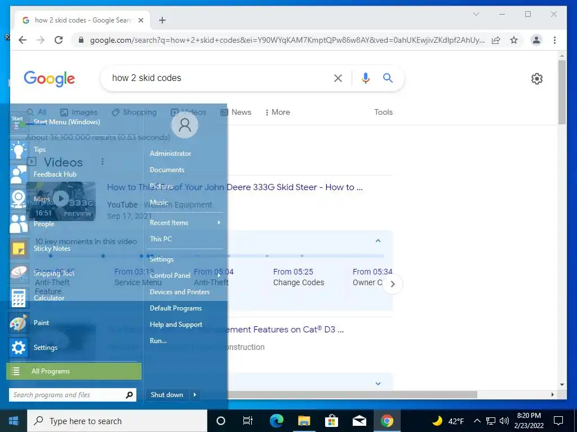Open Cortana circle on the taskbar

pos(221,421)
